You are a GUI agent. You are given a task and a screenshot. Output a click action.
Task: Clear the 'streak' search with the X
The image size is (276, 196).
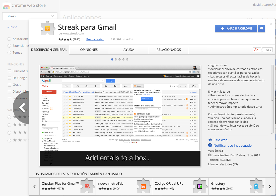click(x=52, y=16)
